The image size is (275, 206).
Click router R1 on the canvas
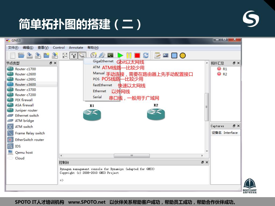coord(92,115)
